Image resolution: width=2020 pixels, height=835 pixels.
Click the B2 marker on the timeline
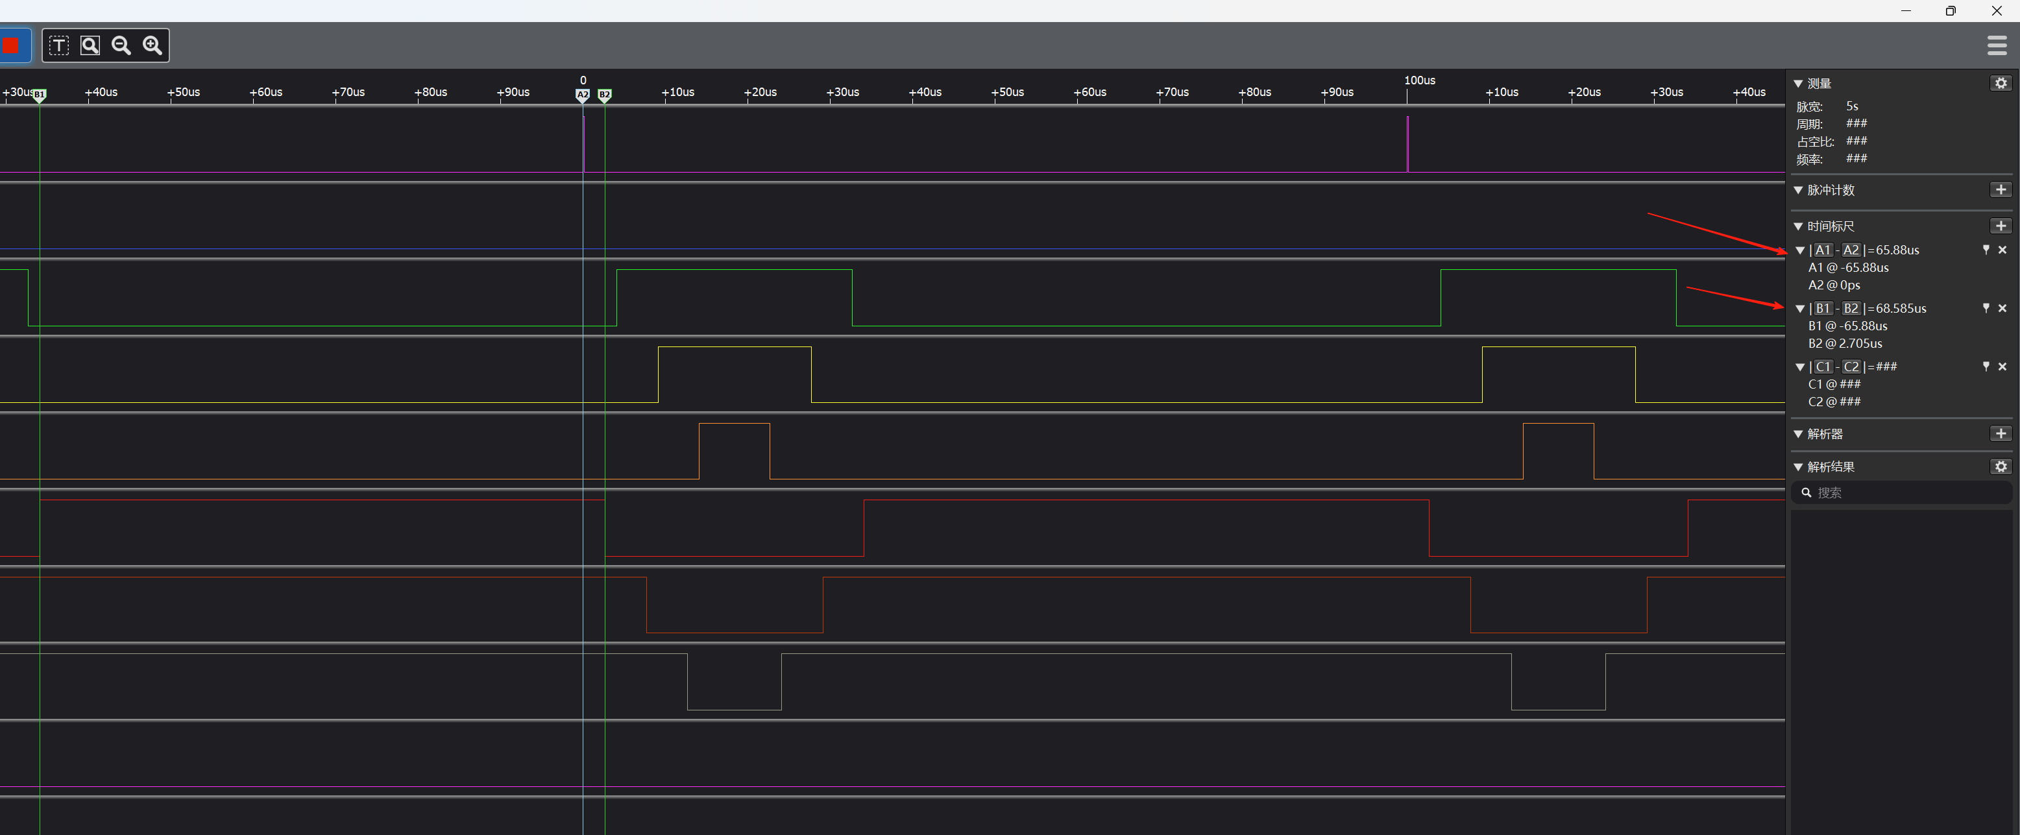[605, 95]
